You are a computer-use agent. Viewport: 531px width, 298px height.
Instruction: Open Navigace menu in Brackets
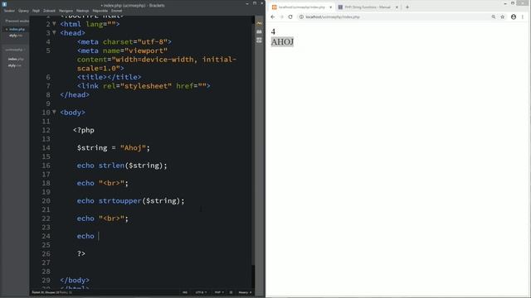(x=66, y=11)
